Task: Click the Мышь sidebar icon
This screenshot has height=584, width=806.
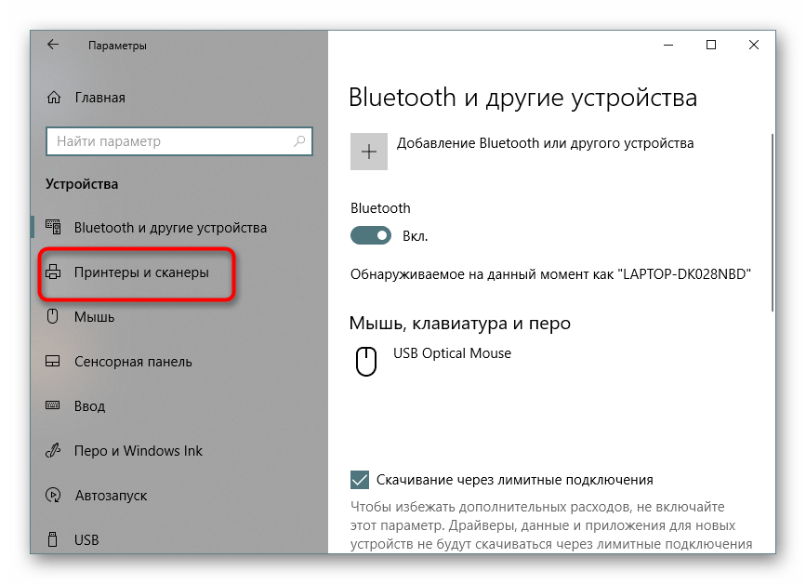Action: click(x=53, y=317)
